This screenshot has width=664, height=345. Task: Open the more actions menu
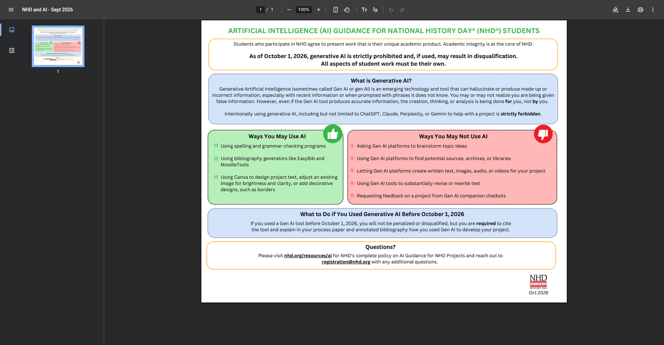coord(653,10)
